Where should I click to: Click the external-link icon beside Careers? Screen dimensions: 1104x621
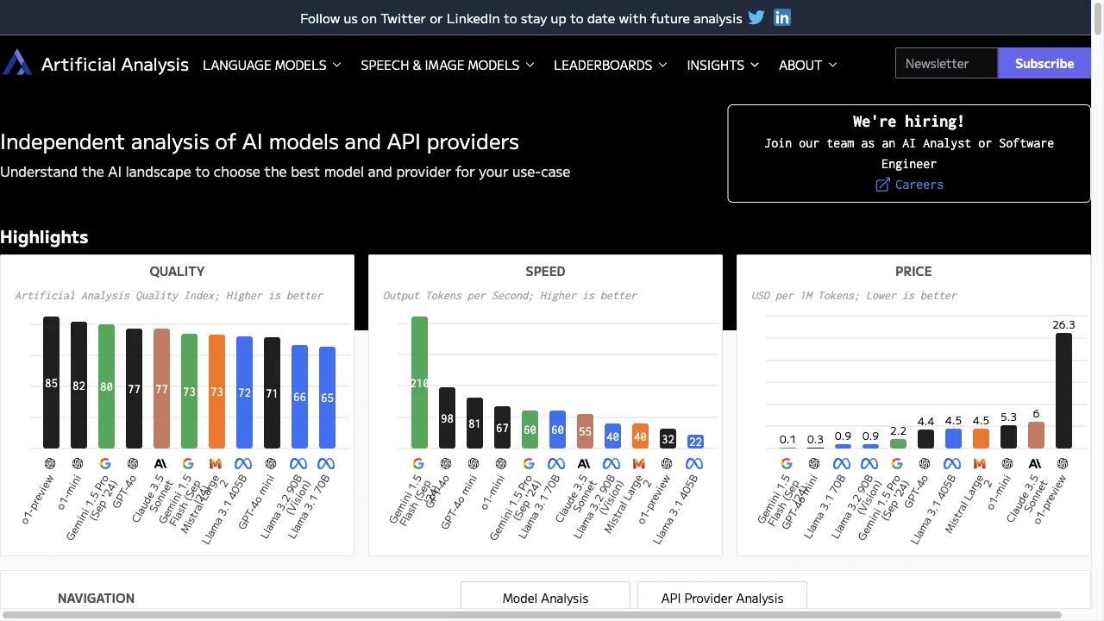tap(882, 185)
